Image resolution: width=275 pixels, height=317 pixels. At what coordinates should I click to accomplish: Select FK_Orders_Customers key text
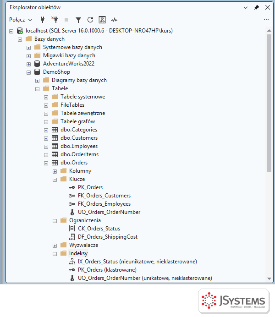(104, 196)
